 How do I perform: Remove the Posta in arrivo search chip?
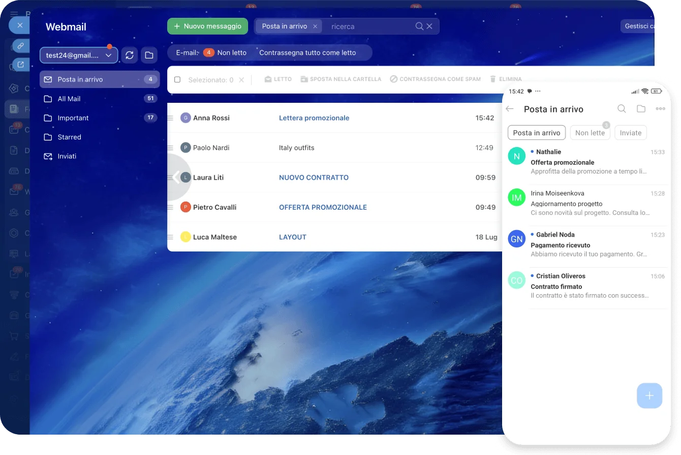[315, 26]
